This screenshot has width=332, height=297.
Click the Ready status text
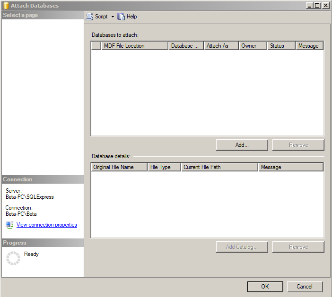pyautogui.click(x=31, y=254)
